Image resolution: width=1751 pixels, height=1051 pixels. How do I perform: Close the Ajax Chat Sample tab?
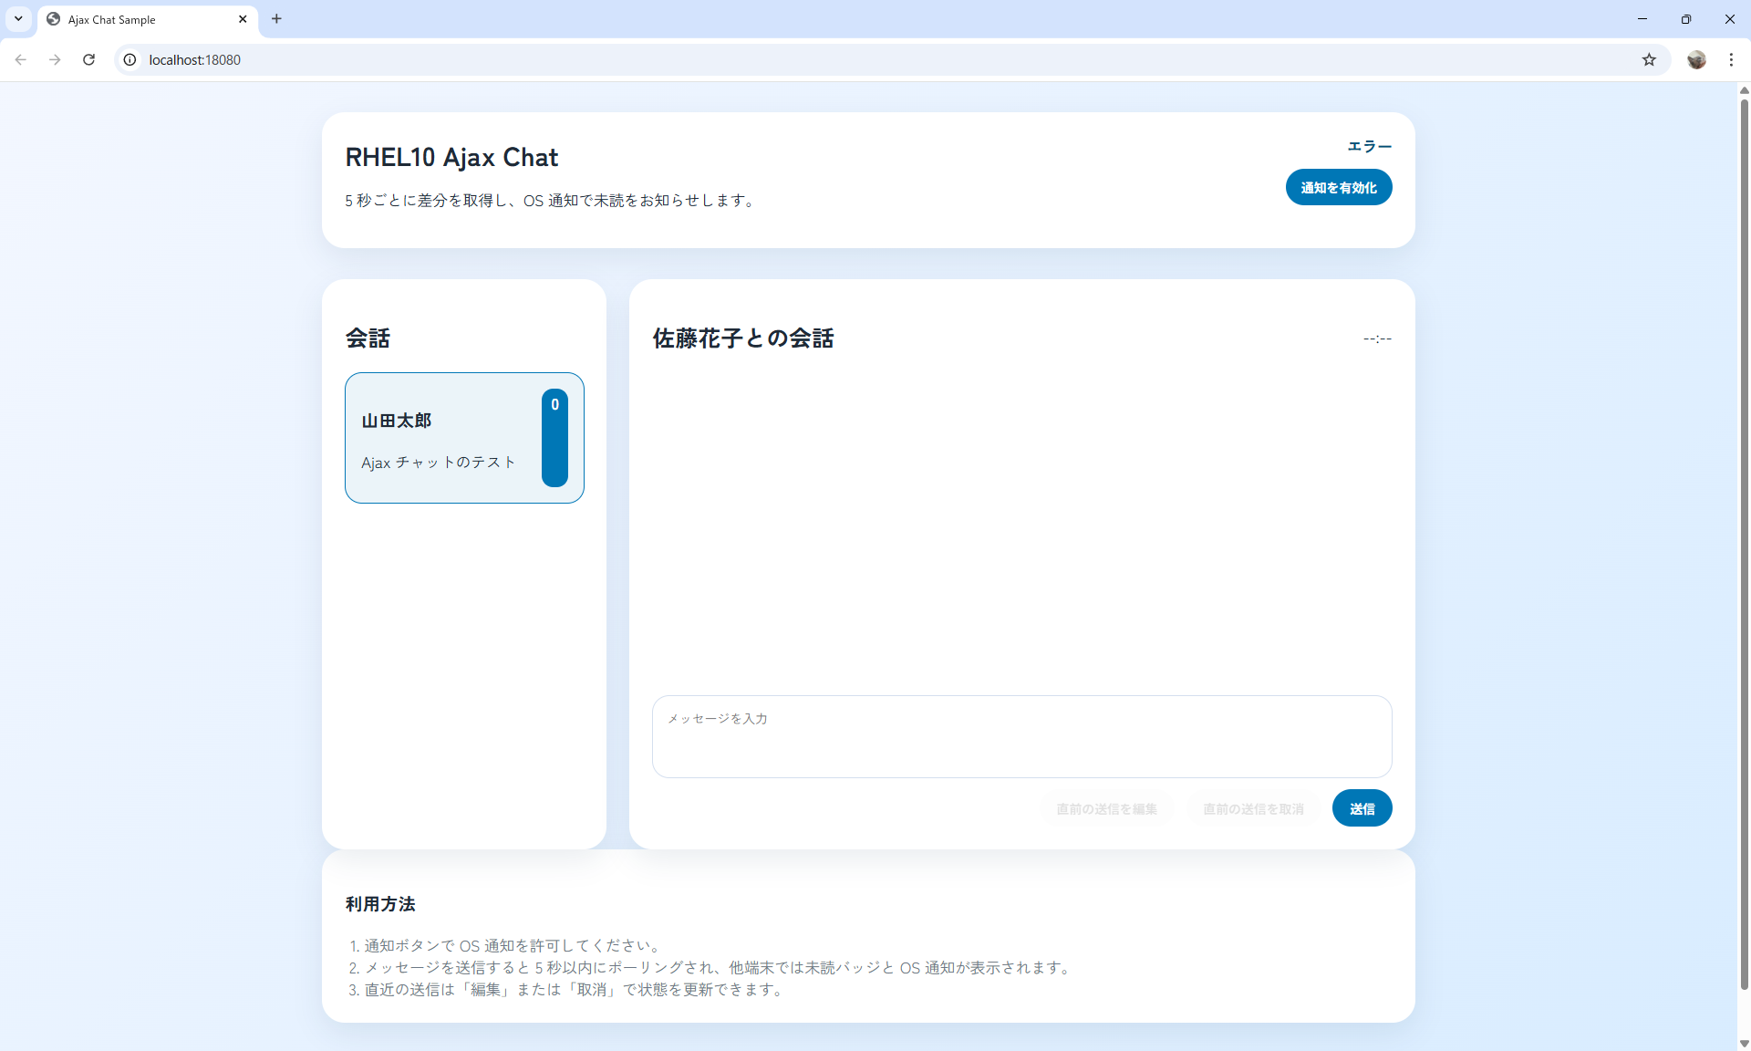point(243,19)
